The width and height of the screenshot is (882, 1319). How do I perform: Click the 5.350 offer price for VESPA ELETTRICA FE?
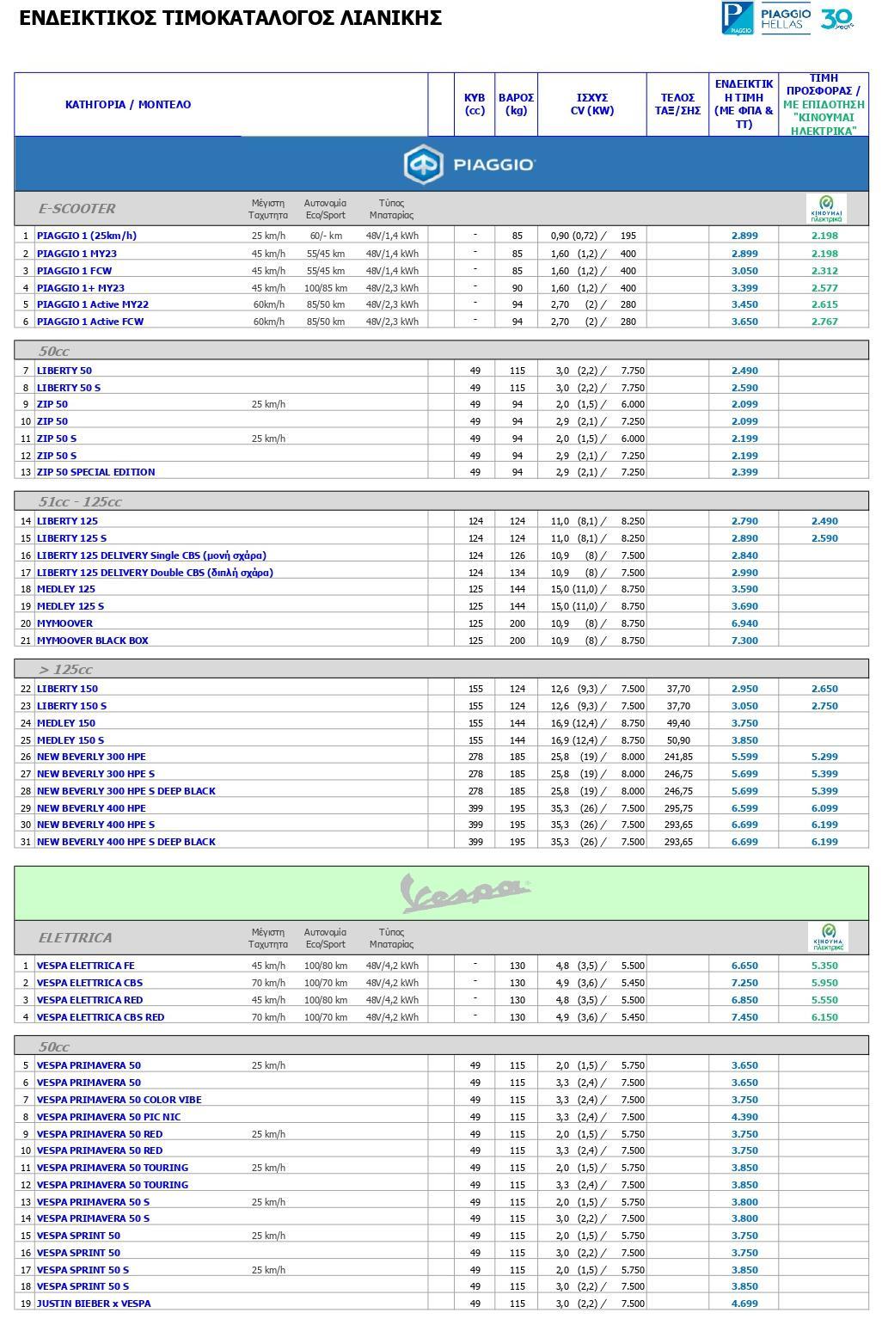point(824,966)
